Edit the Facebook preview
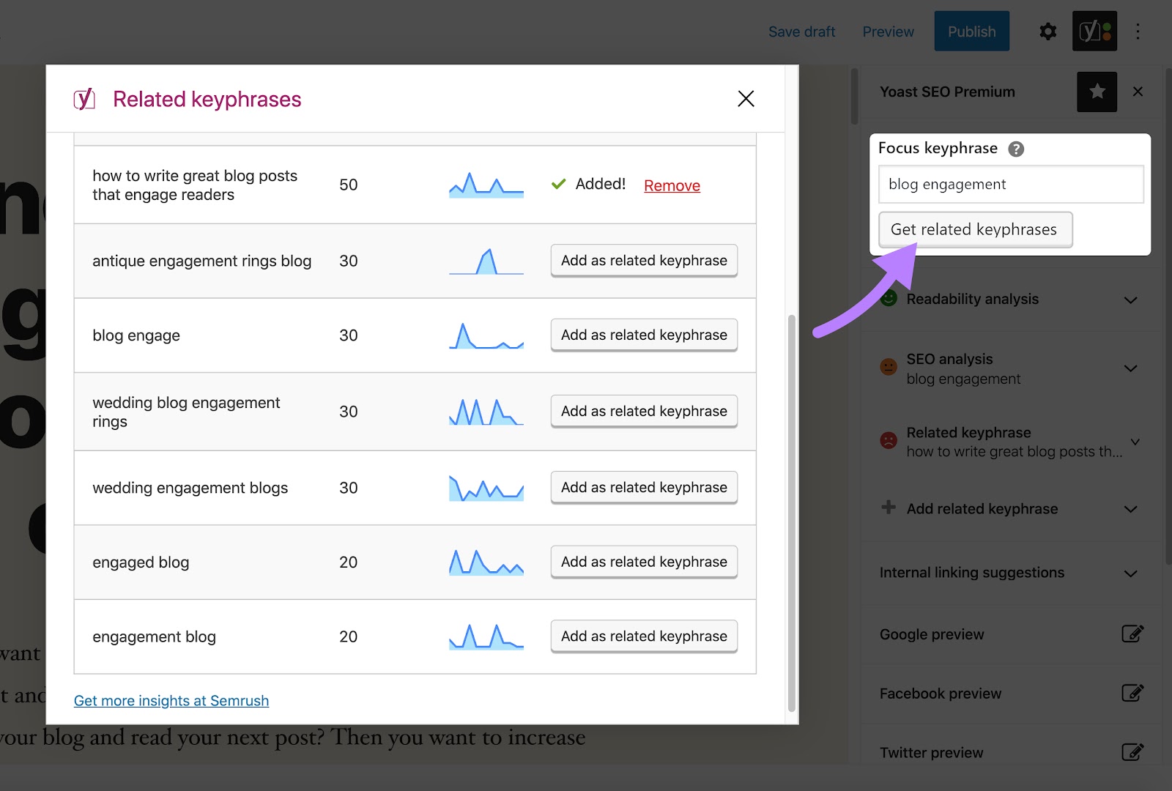 [x=1133, y=693]
